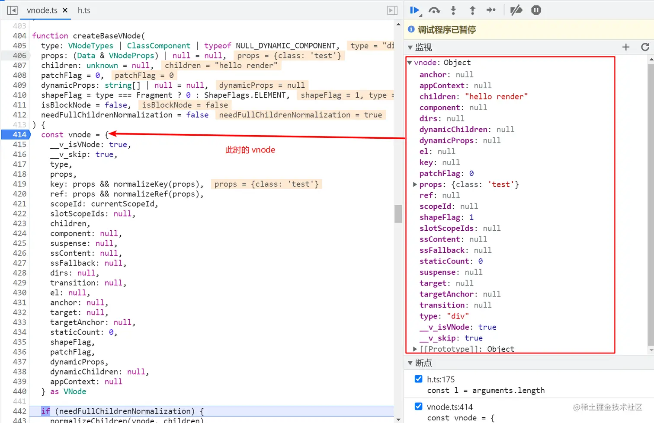Image resolution: width=654 pixels, height=423 pixels.
Task: Click the inline value 'isBlockNode = false'
Action: click(x=185, y=105)
